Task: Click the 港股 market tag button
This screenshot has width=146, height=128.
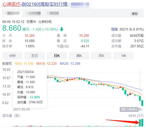Action: (135, 14)
